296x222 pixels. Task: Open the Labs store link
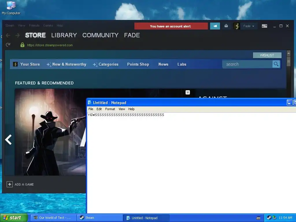182,64
